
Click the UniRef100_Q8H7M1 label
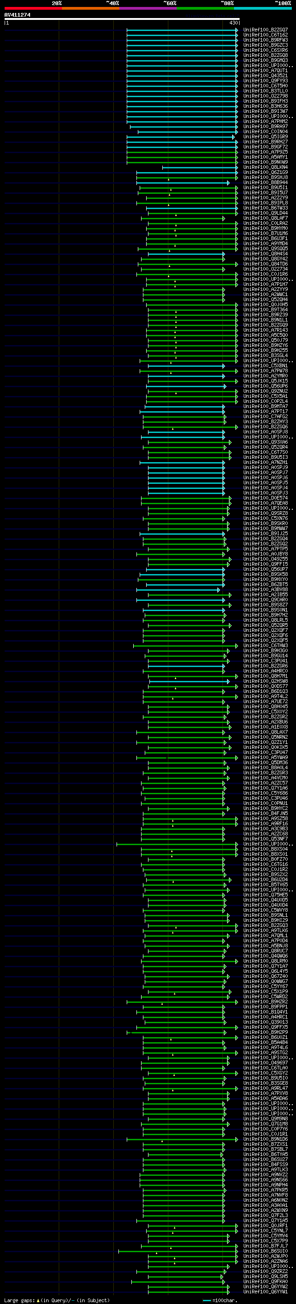pyautogui.click(x=265, y=676)
